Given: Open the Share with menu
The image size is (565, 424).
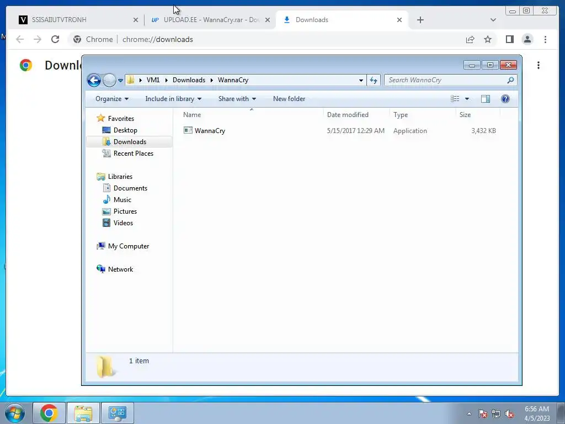Looking at the screenshot, I should coord(237,99).
